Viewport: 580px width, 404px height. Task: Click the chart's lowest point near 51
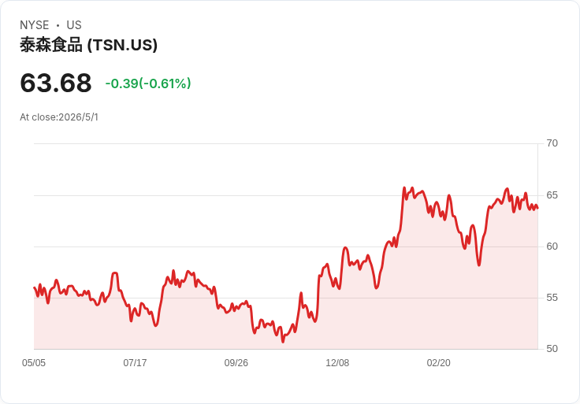[283, 342]
